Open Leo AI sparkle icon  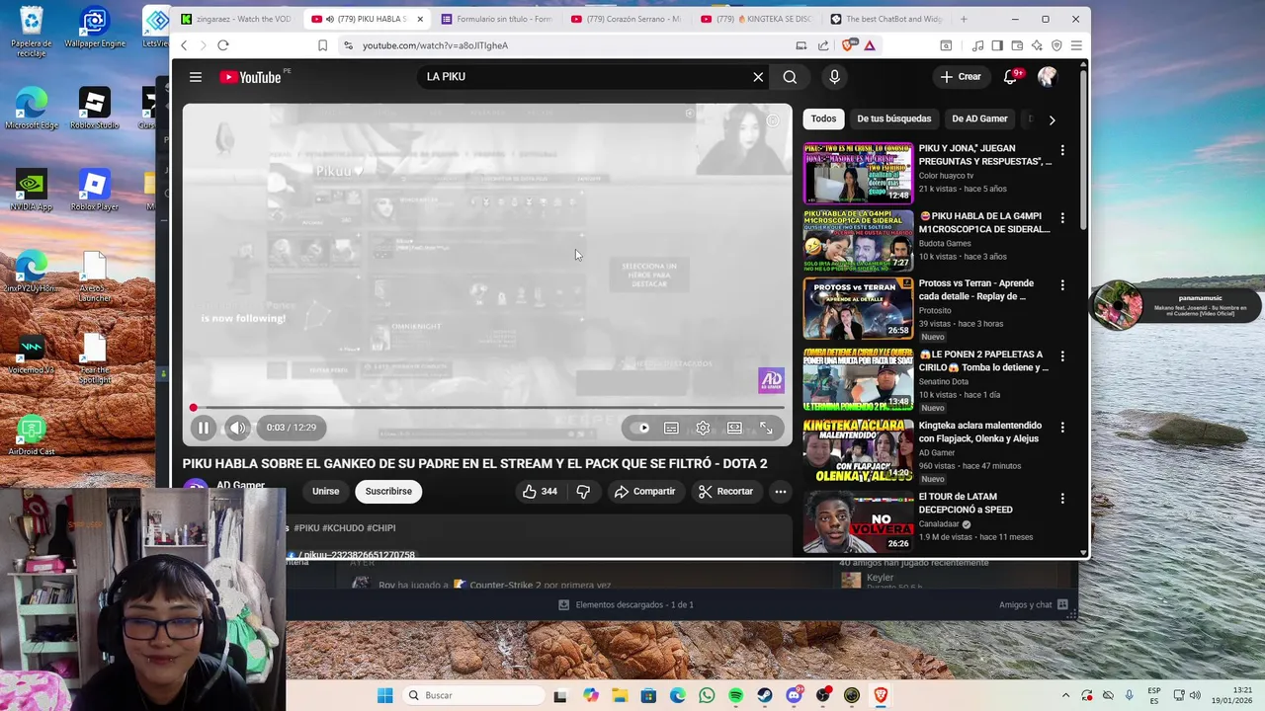point(1037,45)
